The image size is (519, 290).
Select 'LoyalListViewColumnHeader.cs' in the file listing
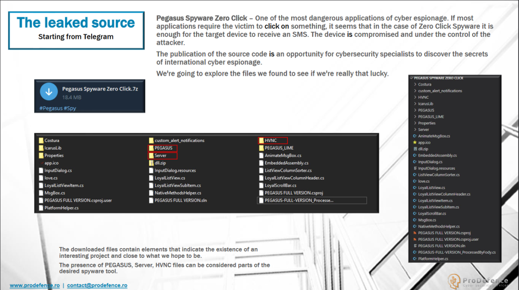point(294,178)
